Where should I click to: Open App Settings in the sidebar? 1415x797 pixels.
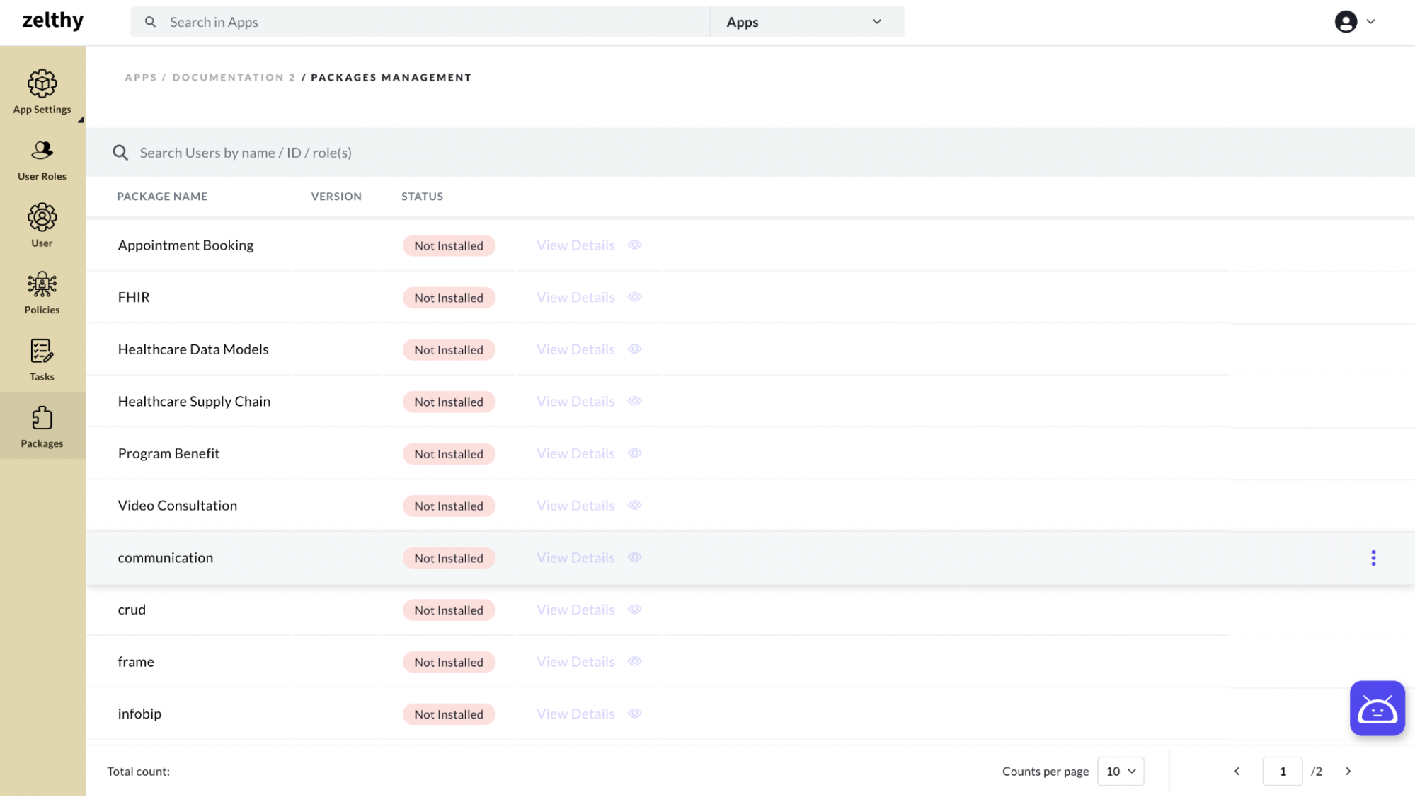(42, 91)
